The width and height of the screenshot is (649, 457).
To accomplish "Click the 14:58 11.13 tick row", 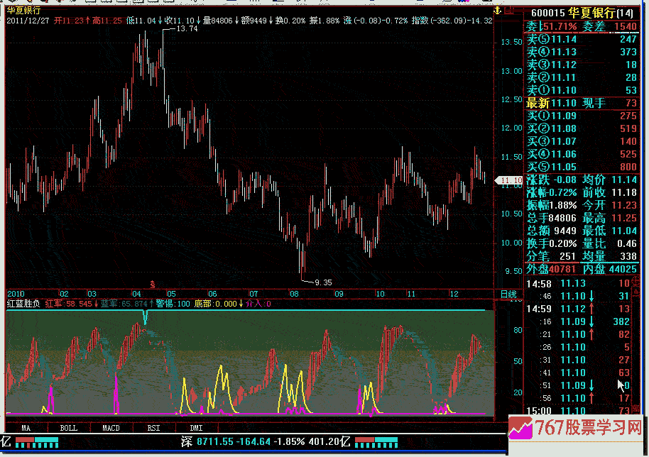I will click(x=578, y=284).
